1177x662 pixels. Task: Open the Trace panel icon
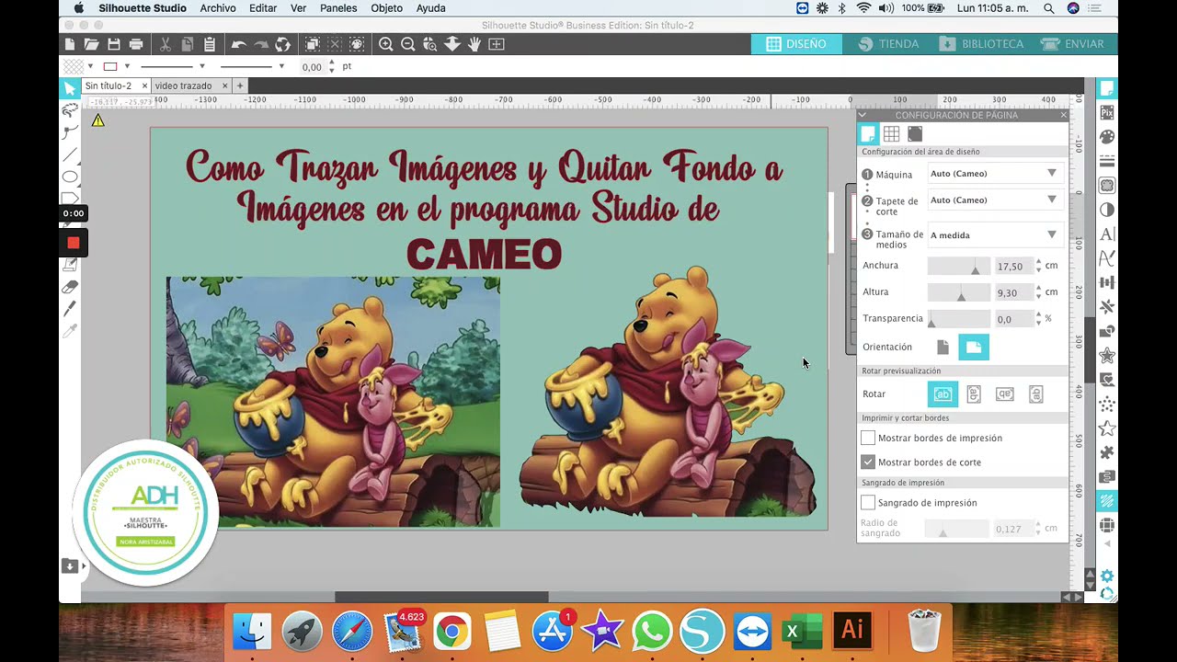pos(1107,185)
